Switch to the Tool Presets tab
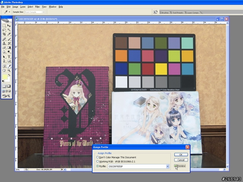The image size is (243, 182). [x=178, y=13]
